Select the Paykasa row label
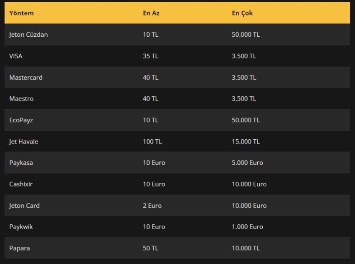Viewport: 355px width, 264px height. [21, 163]
